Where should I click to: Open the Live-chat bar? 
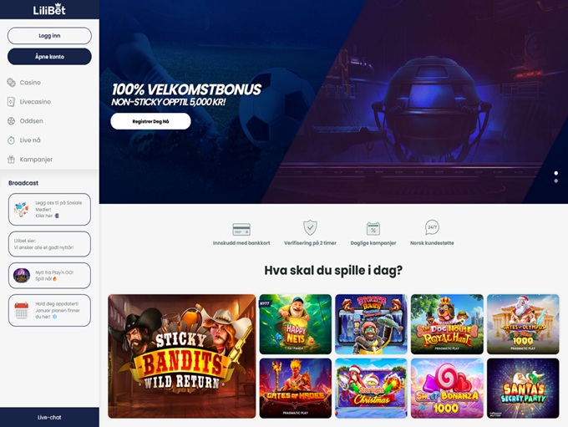(x=49, y=417)
